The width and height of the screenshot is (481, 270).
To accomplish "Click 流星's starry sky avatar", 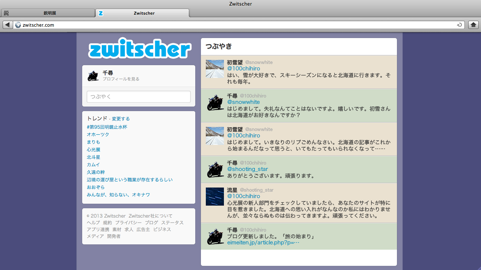I will coord(215,197).
